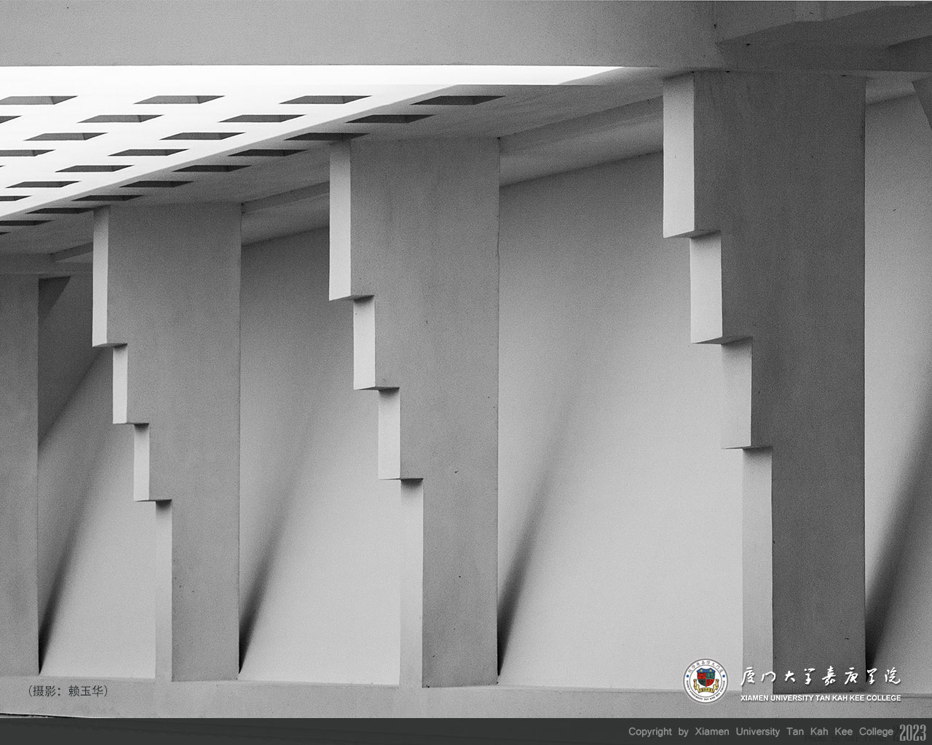Click the 'XIAMEN UNIVERSITY TAN KAH KEE COLLEGE' text

[820, 698]
